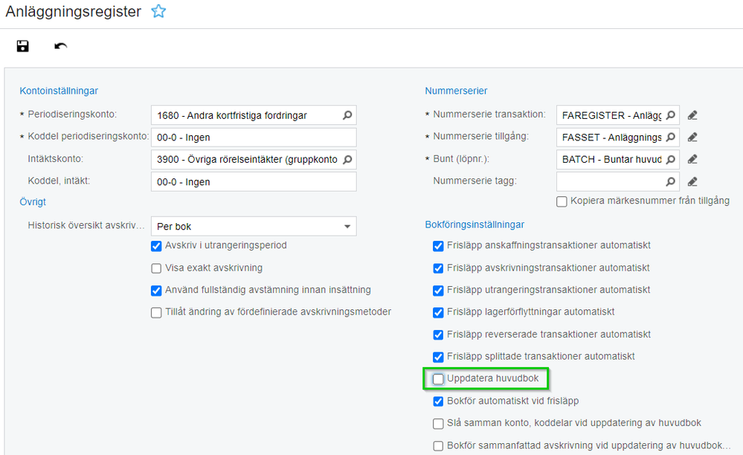The width and height of the screenshot is (743, 455).
Task: Click the Undo arrow icon
Action: (61, 46)
